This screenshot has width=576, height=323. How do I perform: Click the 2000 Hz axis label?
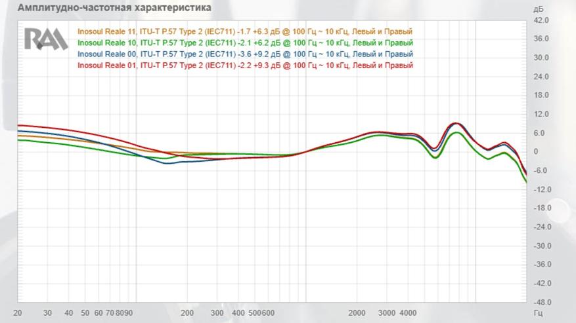point(357,313)
